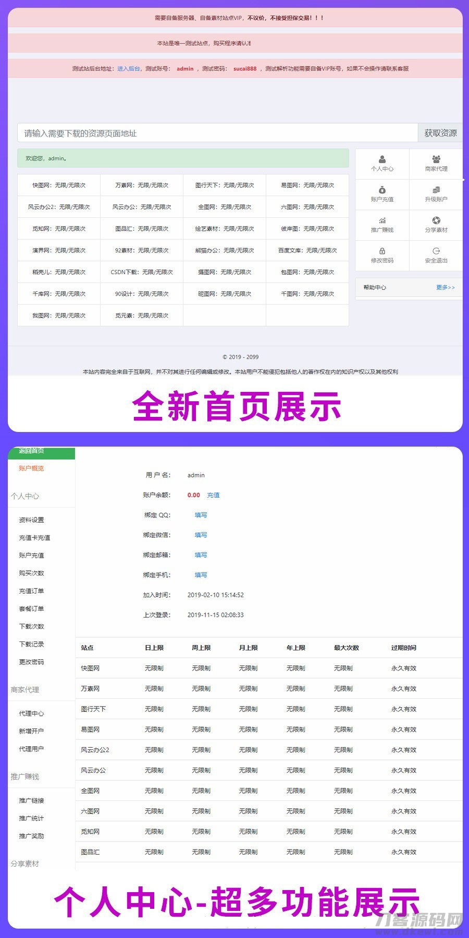469x938 pixels.
Task: Click 图品汇 in the limits table
Action: pos(90,852)
